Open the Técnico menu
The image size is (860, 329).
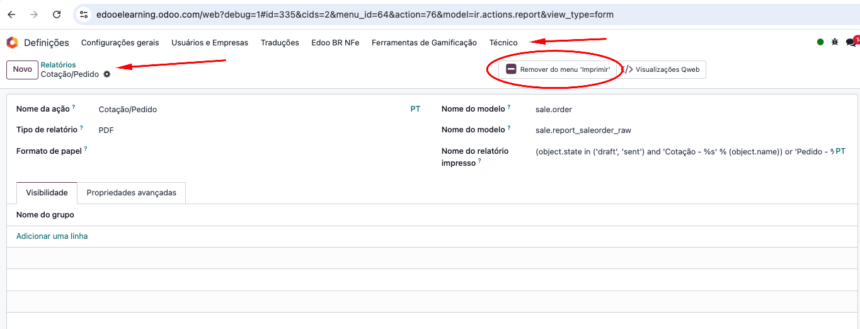point(503,43)
